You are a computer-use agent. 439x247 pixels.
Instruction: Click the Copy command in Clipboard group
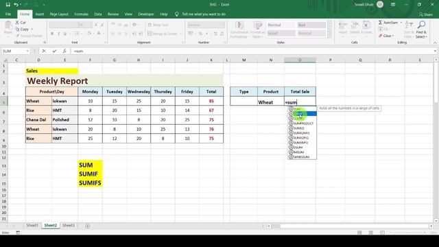click(22, 29)
